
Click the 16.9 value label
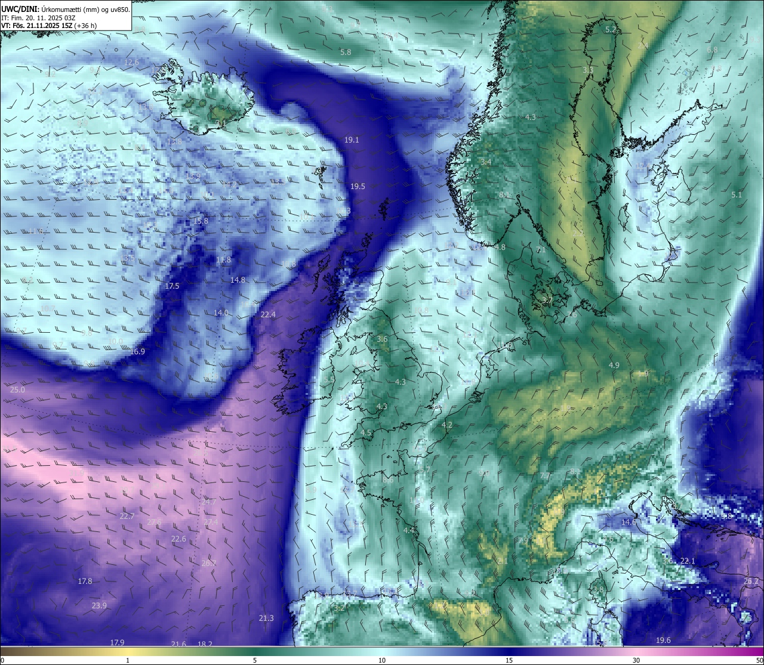(x=137, y=352)
